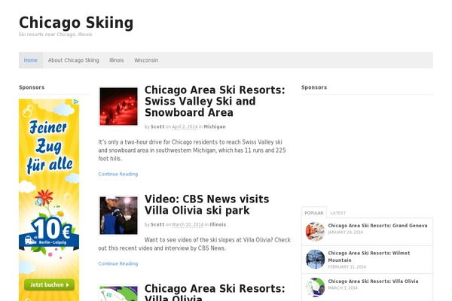Image resolution: width=452 pixels, height=301 pixels.
Task: Open About Chicago Skiing page
Action: tap(74, 60)
